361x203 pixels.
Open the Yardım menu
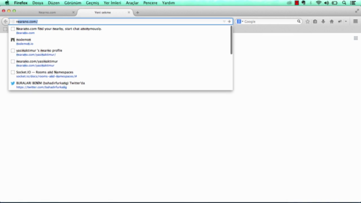[x=168, y=3]
